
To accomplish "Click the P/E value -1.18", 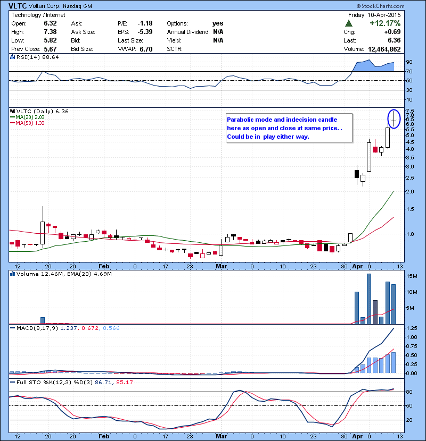I will [145, 23].
